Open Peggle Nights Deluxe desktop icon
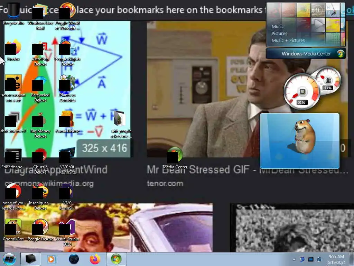Viewport: 354px width, 266px height. pyautogui.click(x=67, y=53)
